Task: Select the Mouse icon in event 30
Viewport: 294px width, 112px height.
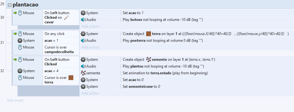Action: [20, 13]
